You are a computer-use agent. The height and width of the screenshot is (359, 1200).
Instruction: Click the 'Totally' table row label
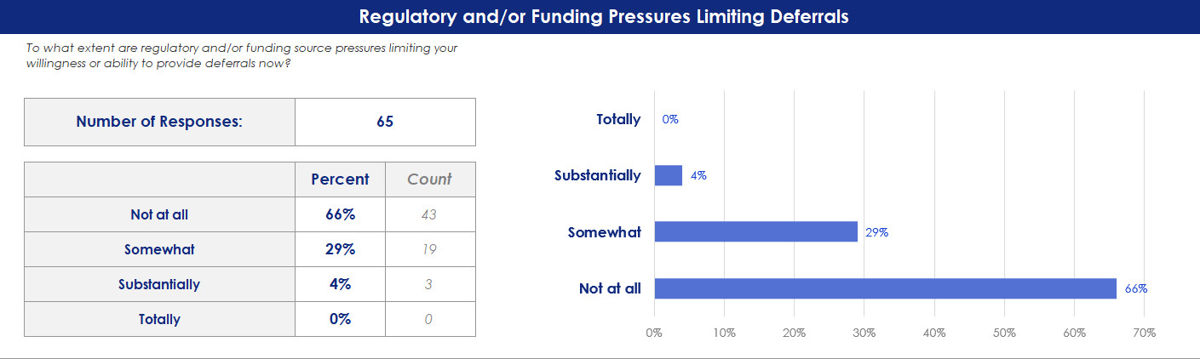click(159, 319)
